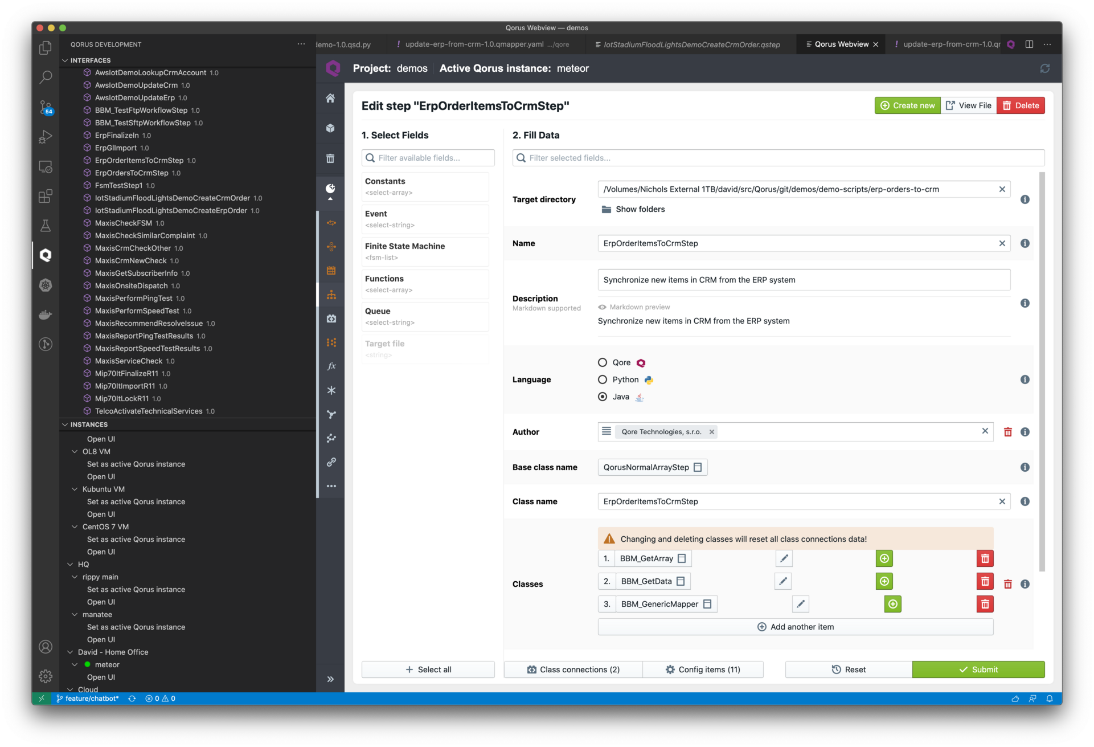This screenshot has width=1094, height=747.
Task: Click info icon for Language field
Action: pos(1025,379)
